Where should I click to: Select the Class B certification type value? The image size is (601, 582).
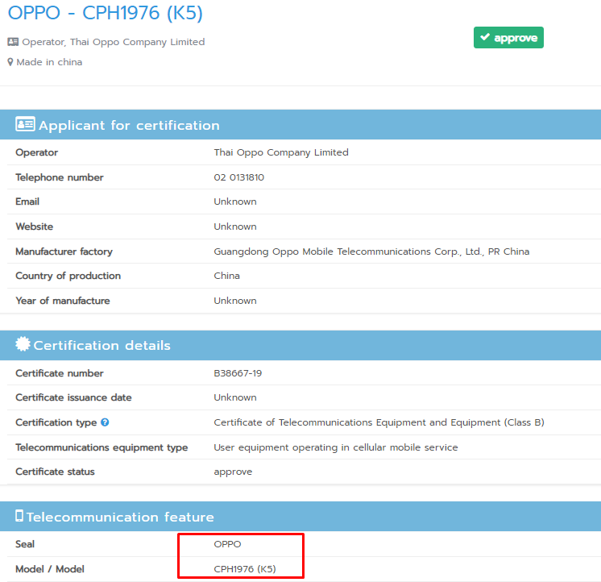coord(379,422)
